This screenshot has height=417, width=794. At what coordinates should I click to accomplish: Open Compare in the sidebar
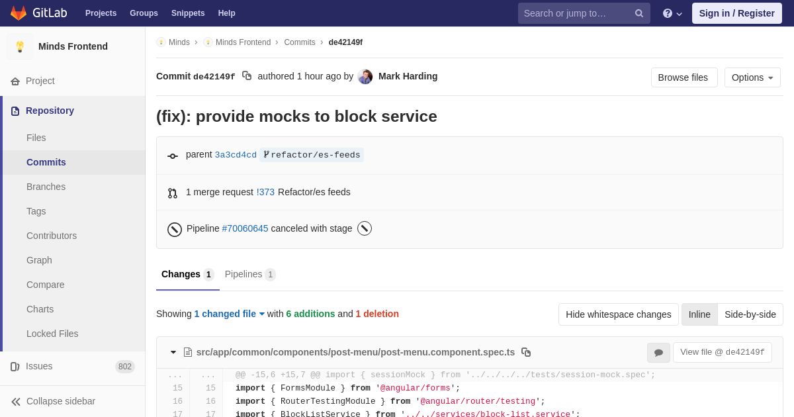46,285
